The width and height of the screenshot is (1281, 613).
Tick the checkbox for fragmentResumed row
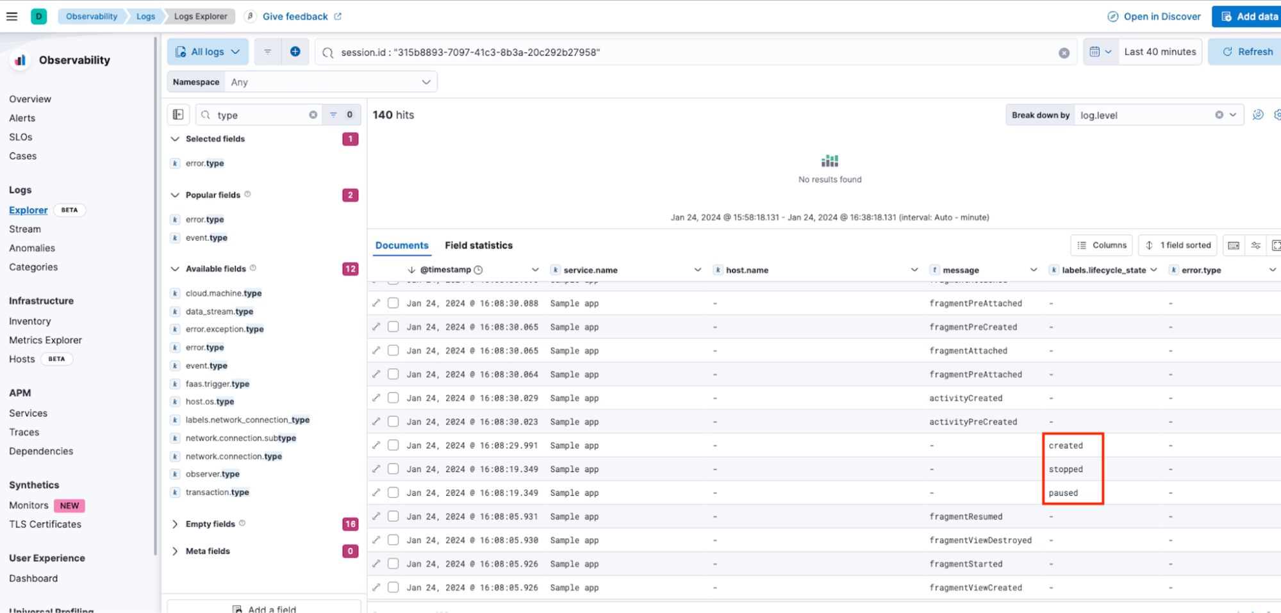coord(393,516)
